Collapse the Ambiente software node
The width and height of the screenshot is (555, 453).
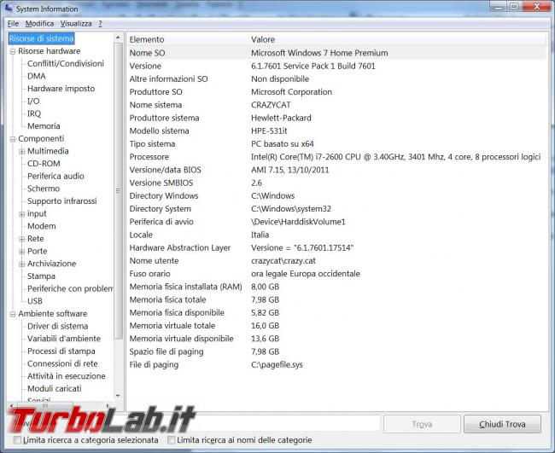pos(13,314)
